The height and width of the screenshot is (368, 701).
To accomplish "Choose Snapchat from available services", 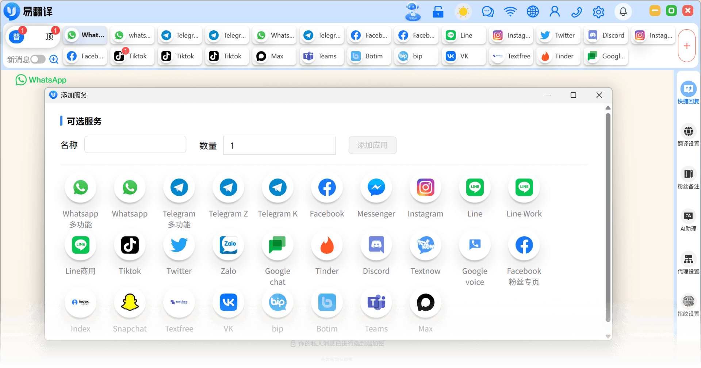I will coord(130,302).
